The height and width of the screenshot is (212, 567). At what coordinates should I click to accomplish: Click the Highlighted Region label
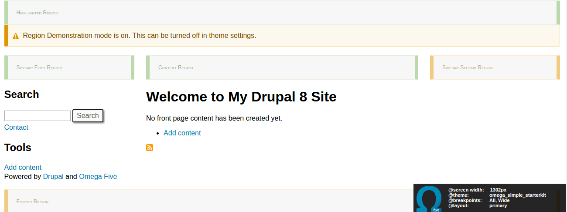pos(37,13)
